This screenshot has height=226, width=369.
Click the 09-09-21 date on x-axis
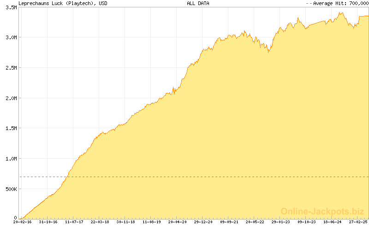[x=229, y=222]
